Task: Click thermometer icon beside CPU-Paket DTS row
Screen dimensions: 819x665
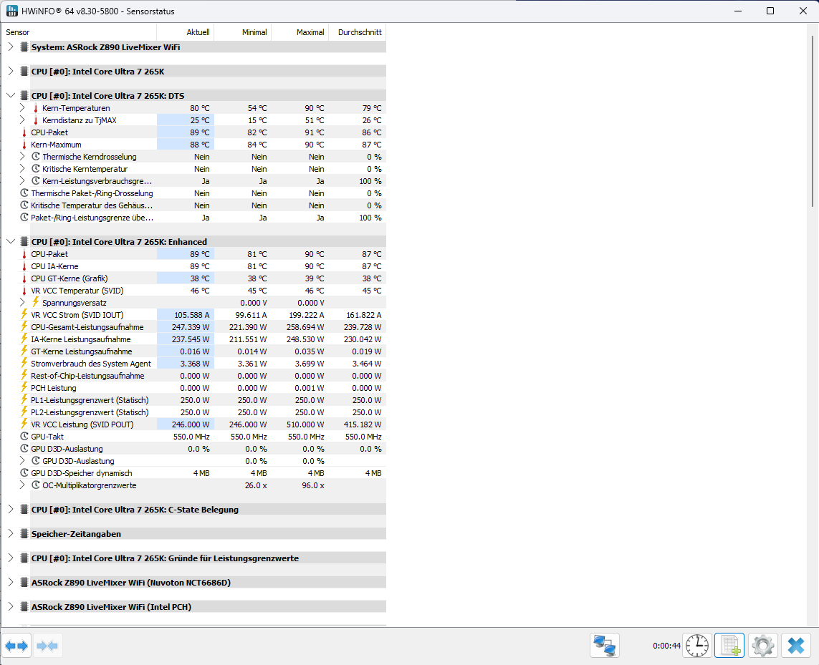Action: (x=24, y=132)
